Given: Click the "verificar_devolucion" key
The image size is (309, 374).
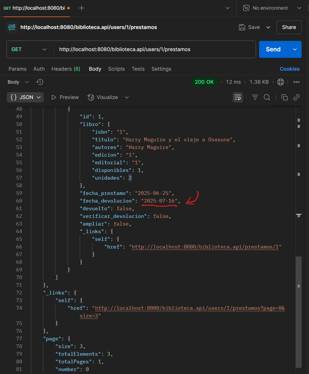Looking at the screenshot, I should click(x=113, y=216).
